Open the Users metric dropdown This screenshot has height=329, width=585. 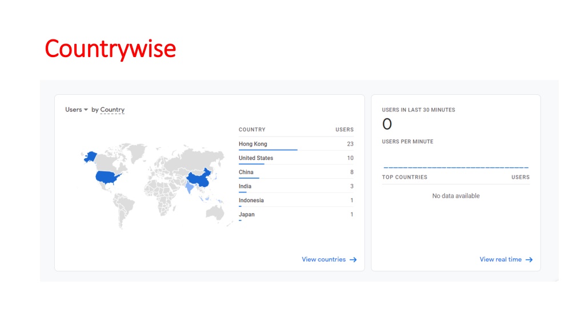click(x=77, y=110)
